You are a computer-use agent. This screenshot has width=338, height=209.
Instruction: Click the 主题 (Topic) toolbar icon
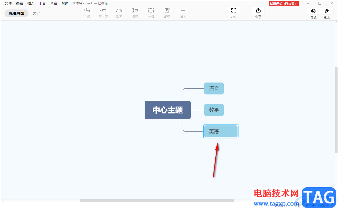87,10
